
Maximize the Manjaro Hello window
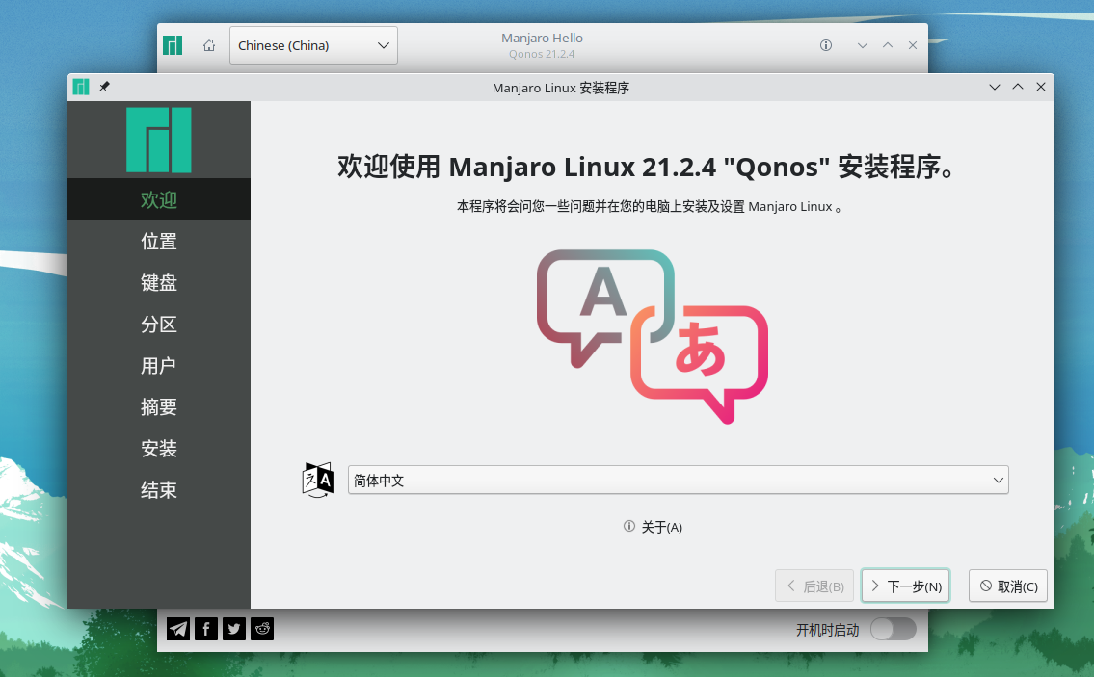[x=888, y=45]
